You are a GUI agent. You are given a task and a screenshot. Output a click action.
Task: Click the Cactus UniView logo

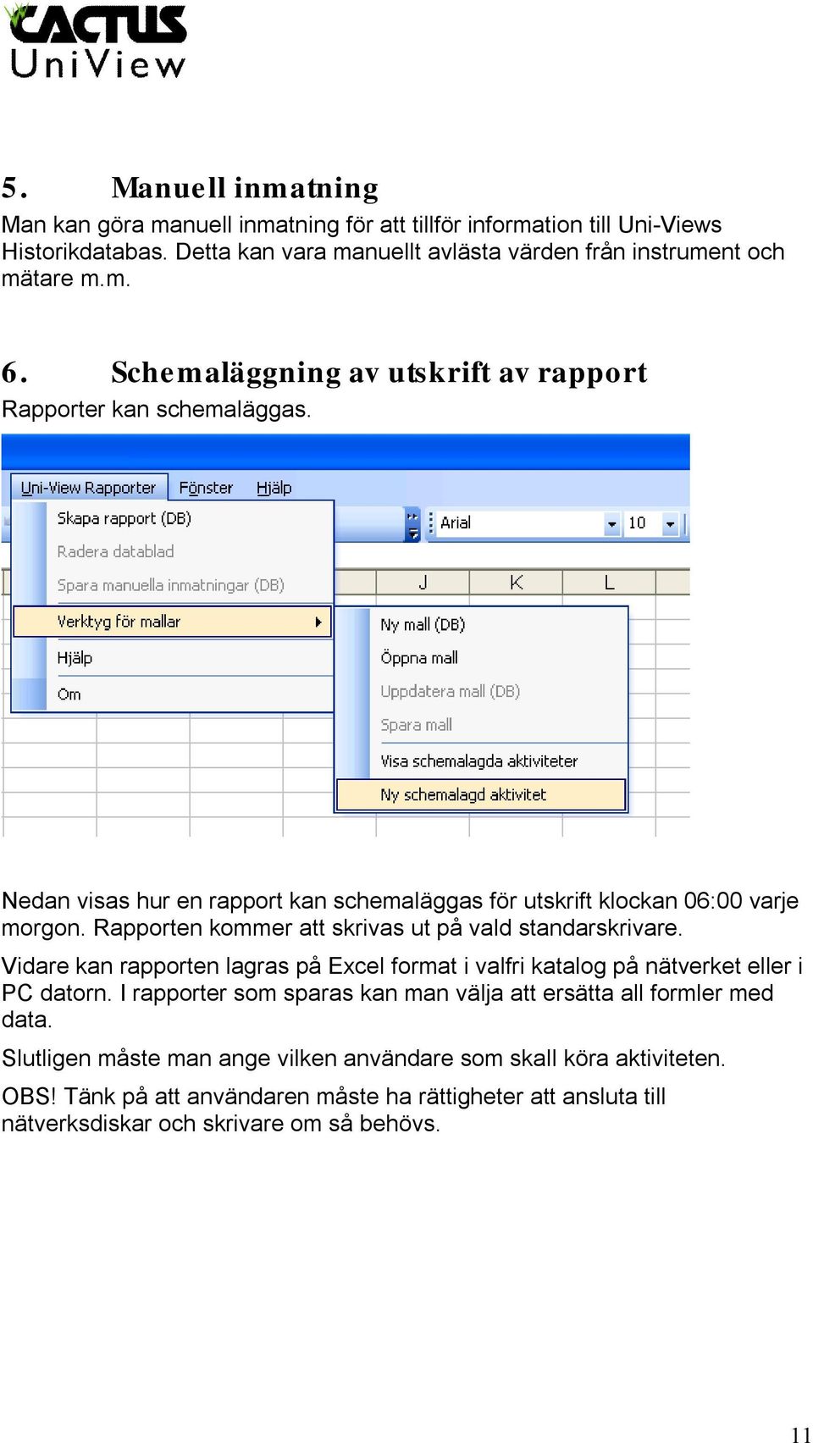(x=96, y=41)
